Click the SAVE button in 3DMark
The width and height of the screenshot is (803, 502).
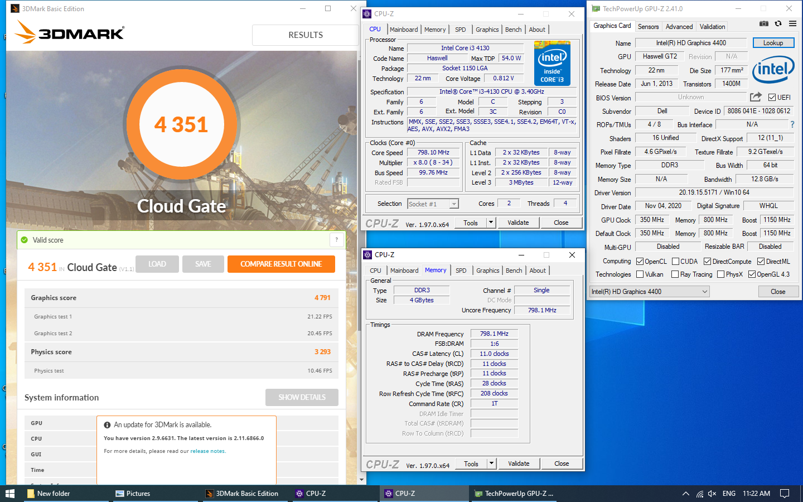(203, 264)
